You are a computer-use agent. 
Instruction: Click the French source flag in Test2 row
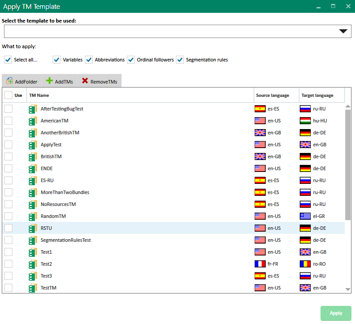[260, 264]
